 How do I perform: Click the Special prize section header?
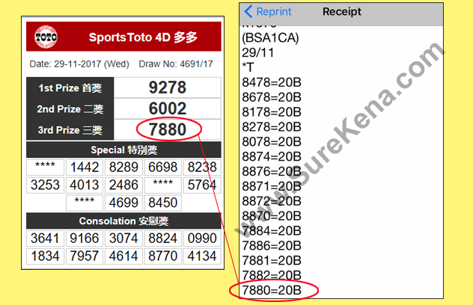pyautogui.click(x=123, y=150)
